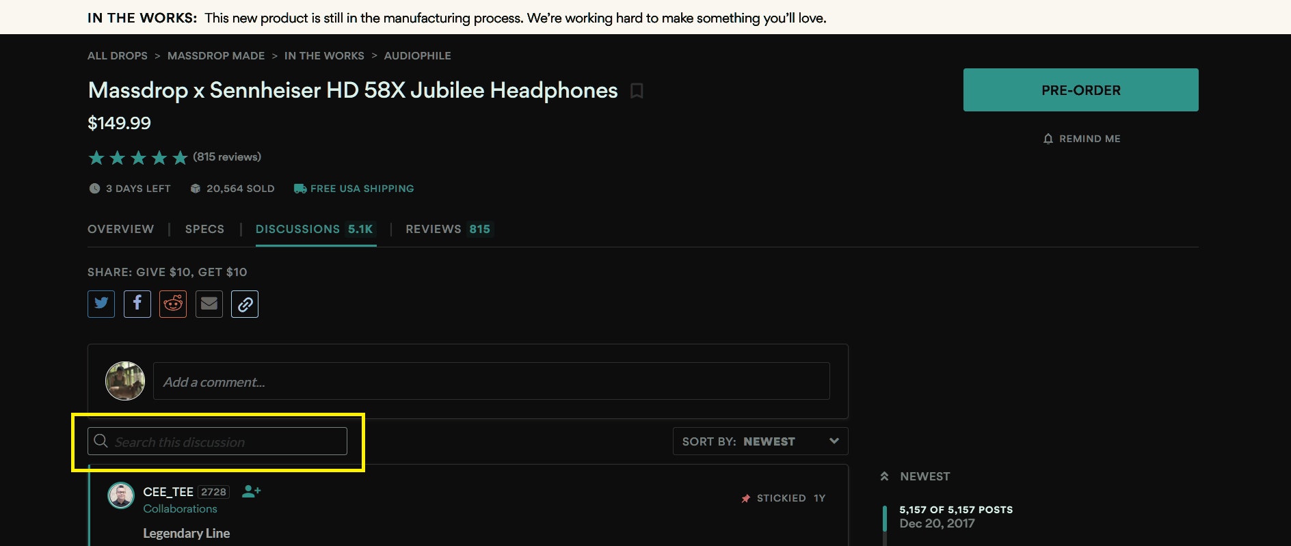Follow user CEE_TEE with add-person icon
This screenshot has height=546, width=1291.
coord(252,491)
